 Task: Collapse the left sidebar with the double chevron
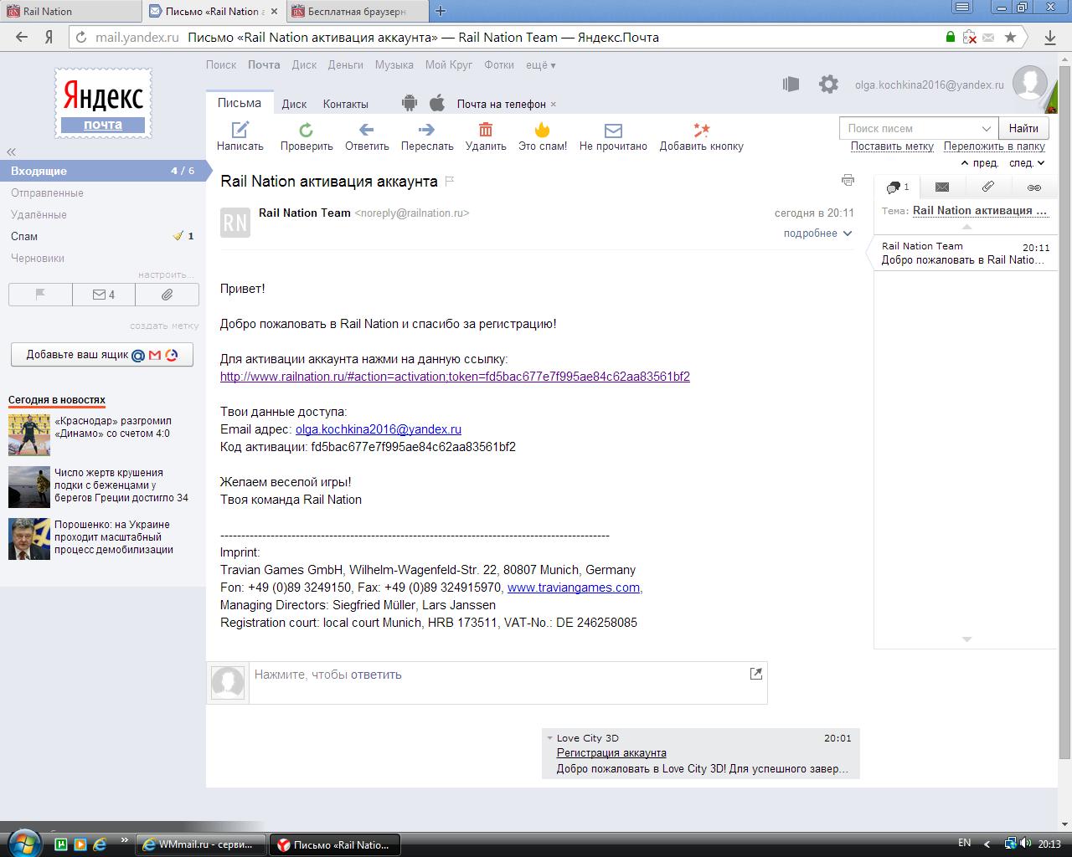[x=12, y=151]
